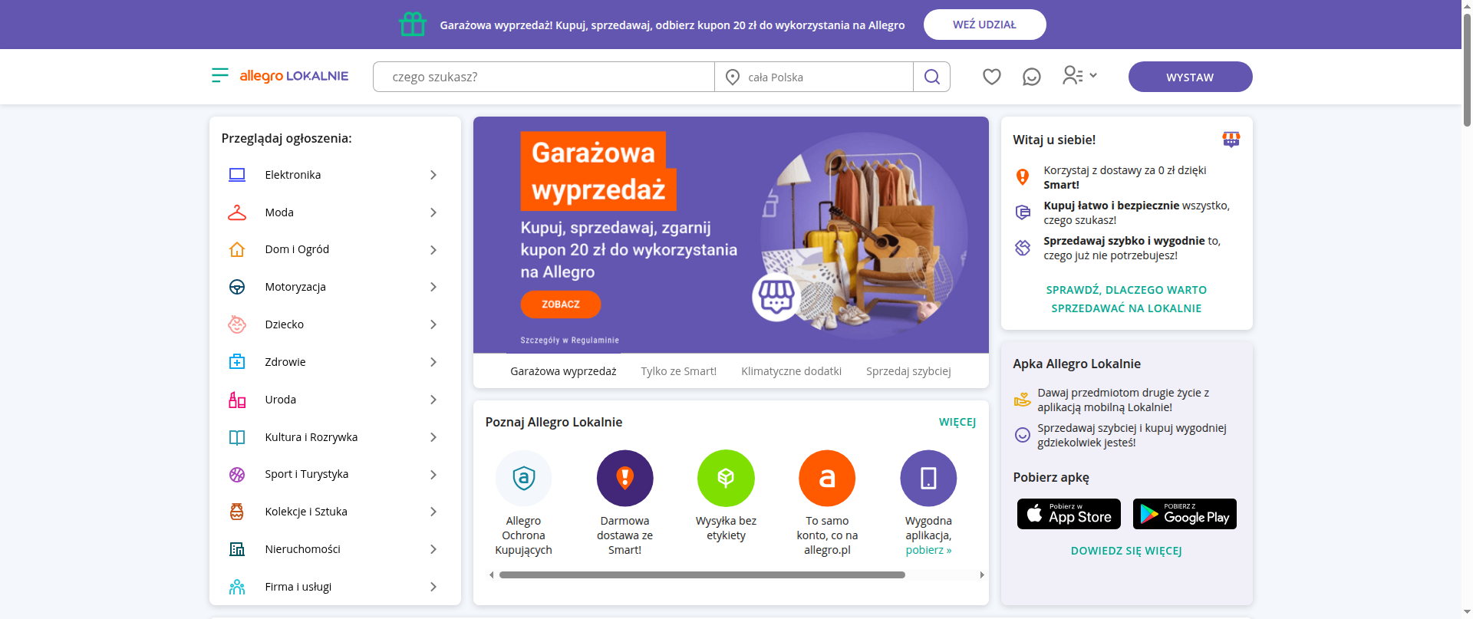Image resolution: width=1473 pixels, height=619 pixels.
Task: Click the gift icon in top banner
Action: point(413,25)
